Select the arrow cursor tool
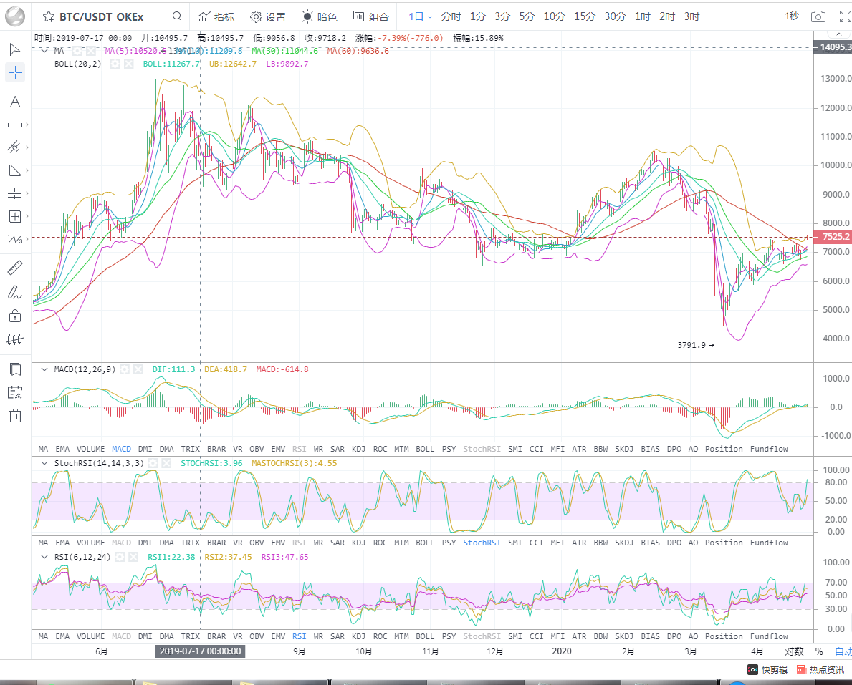Screen dimensions: 852x685 coord(15,49)
